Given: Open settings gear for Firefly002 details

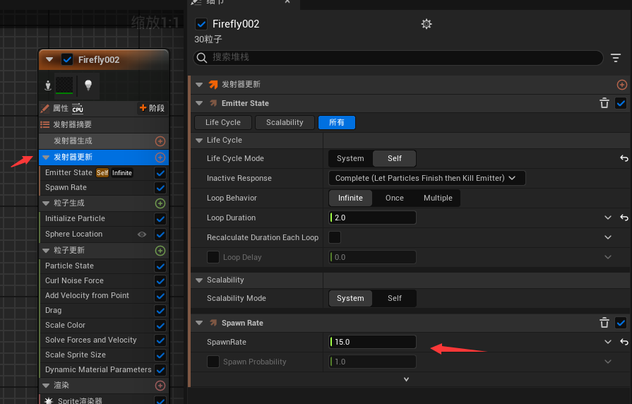Looking at the screenshot, I should 427,24.
